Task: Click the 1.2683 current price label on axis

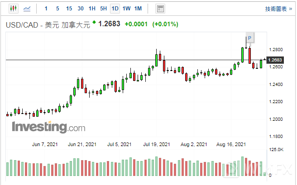Action: [275, 60]
